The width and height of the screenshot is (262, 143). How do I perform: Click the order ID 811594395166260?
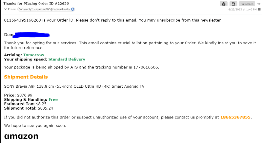[x=22, y=20]
